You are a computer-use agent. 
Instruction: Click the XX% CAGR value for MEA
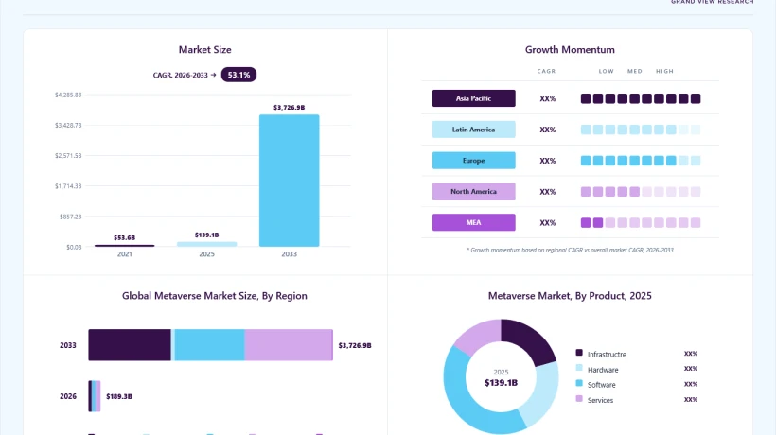tap(547, 223)
